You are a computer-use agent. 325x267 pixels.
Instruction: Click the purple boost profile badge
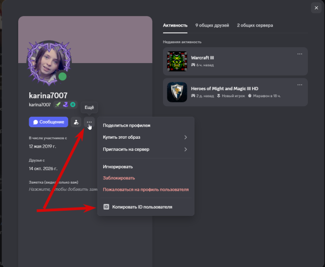point(66,105)
